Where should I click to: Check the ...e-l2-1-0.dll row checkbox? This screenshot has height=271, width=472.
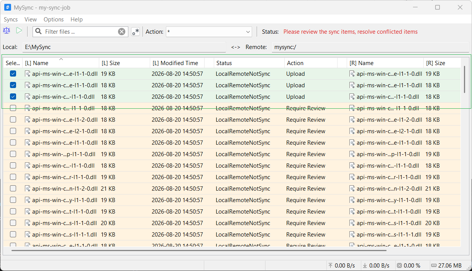click(13, 131)
